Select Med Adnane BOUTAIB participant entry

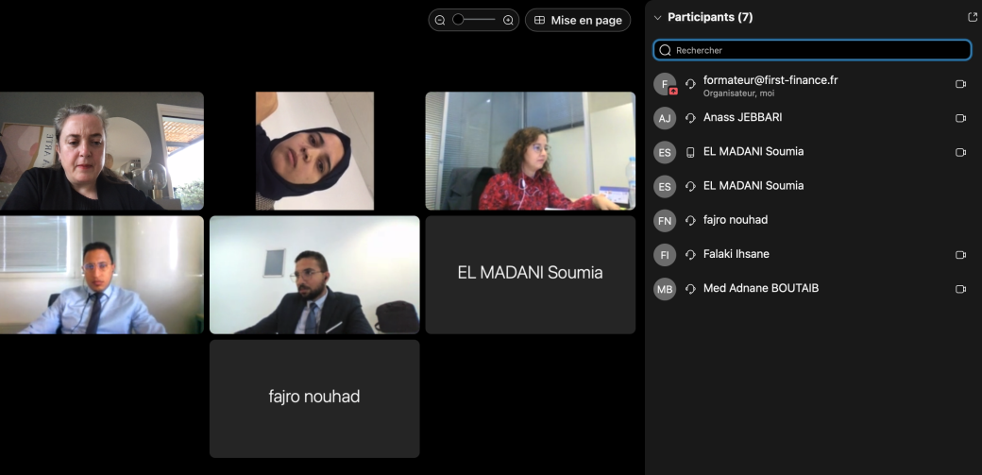pos(760,288)
